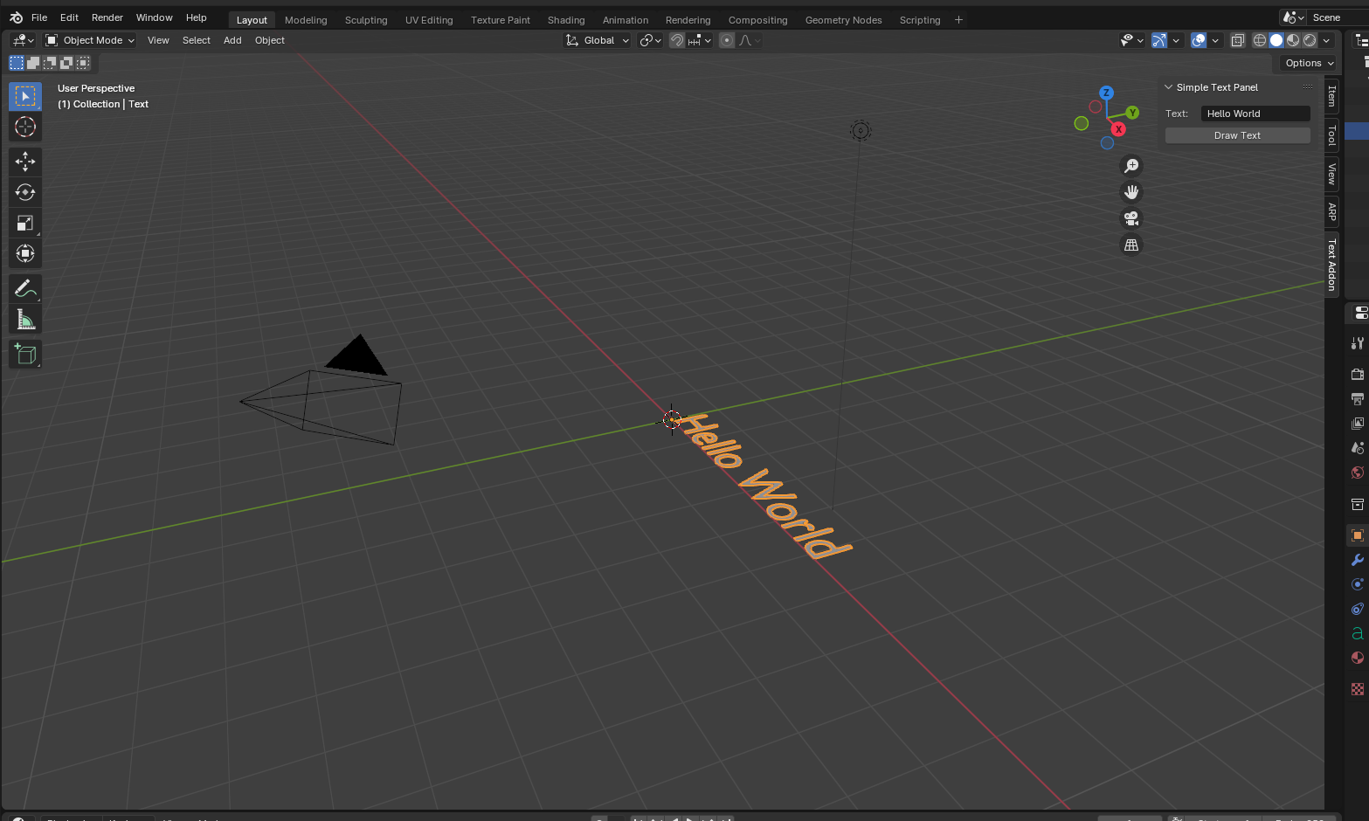Activate the Measure tool

[x=24, y=318]
